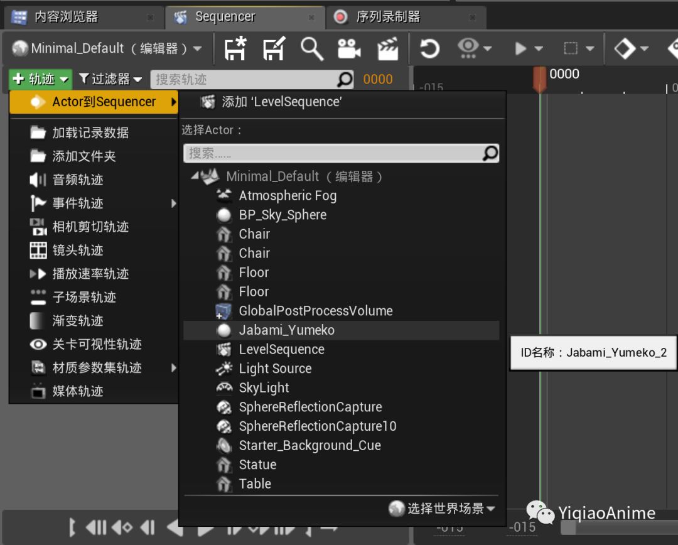Click the revert sequence changes icon
Image resolution: width=678 pixels, height=545 pixels.
429,48
